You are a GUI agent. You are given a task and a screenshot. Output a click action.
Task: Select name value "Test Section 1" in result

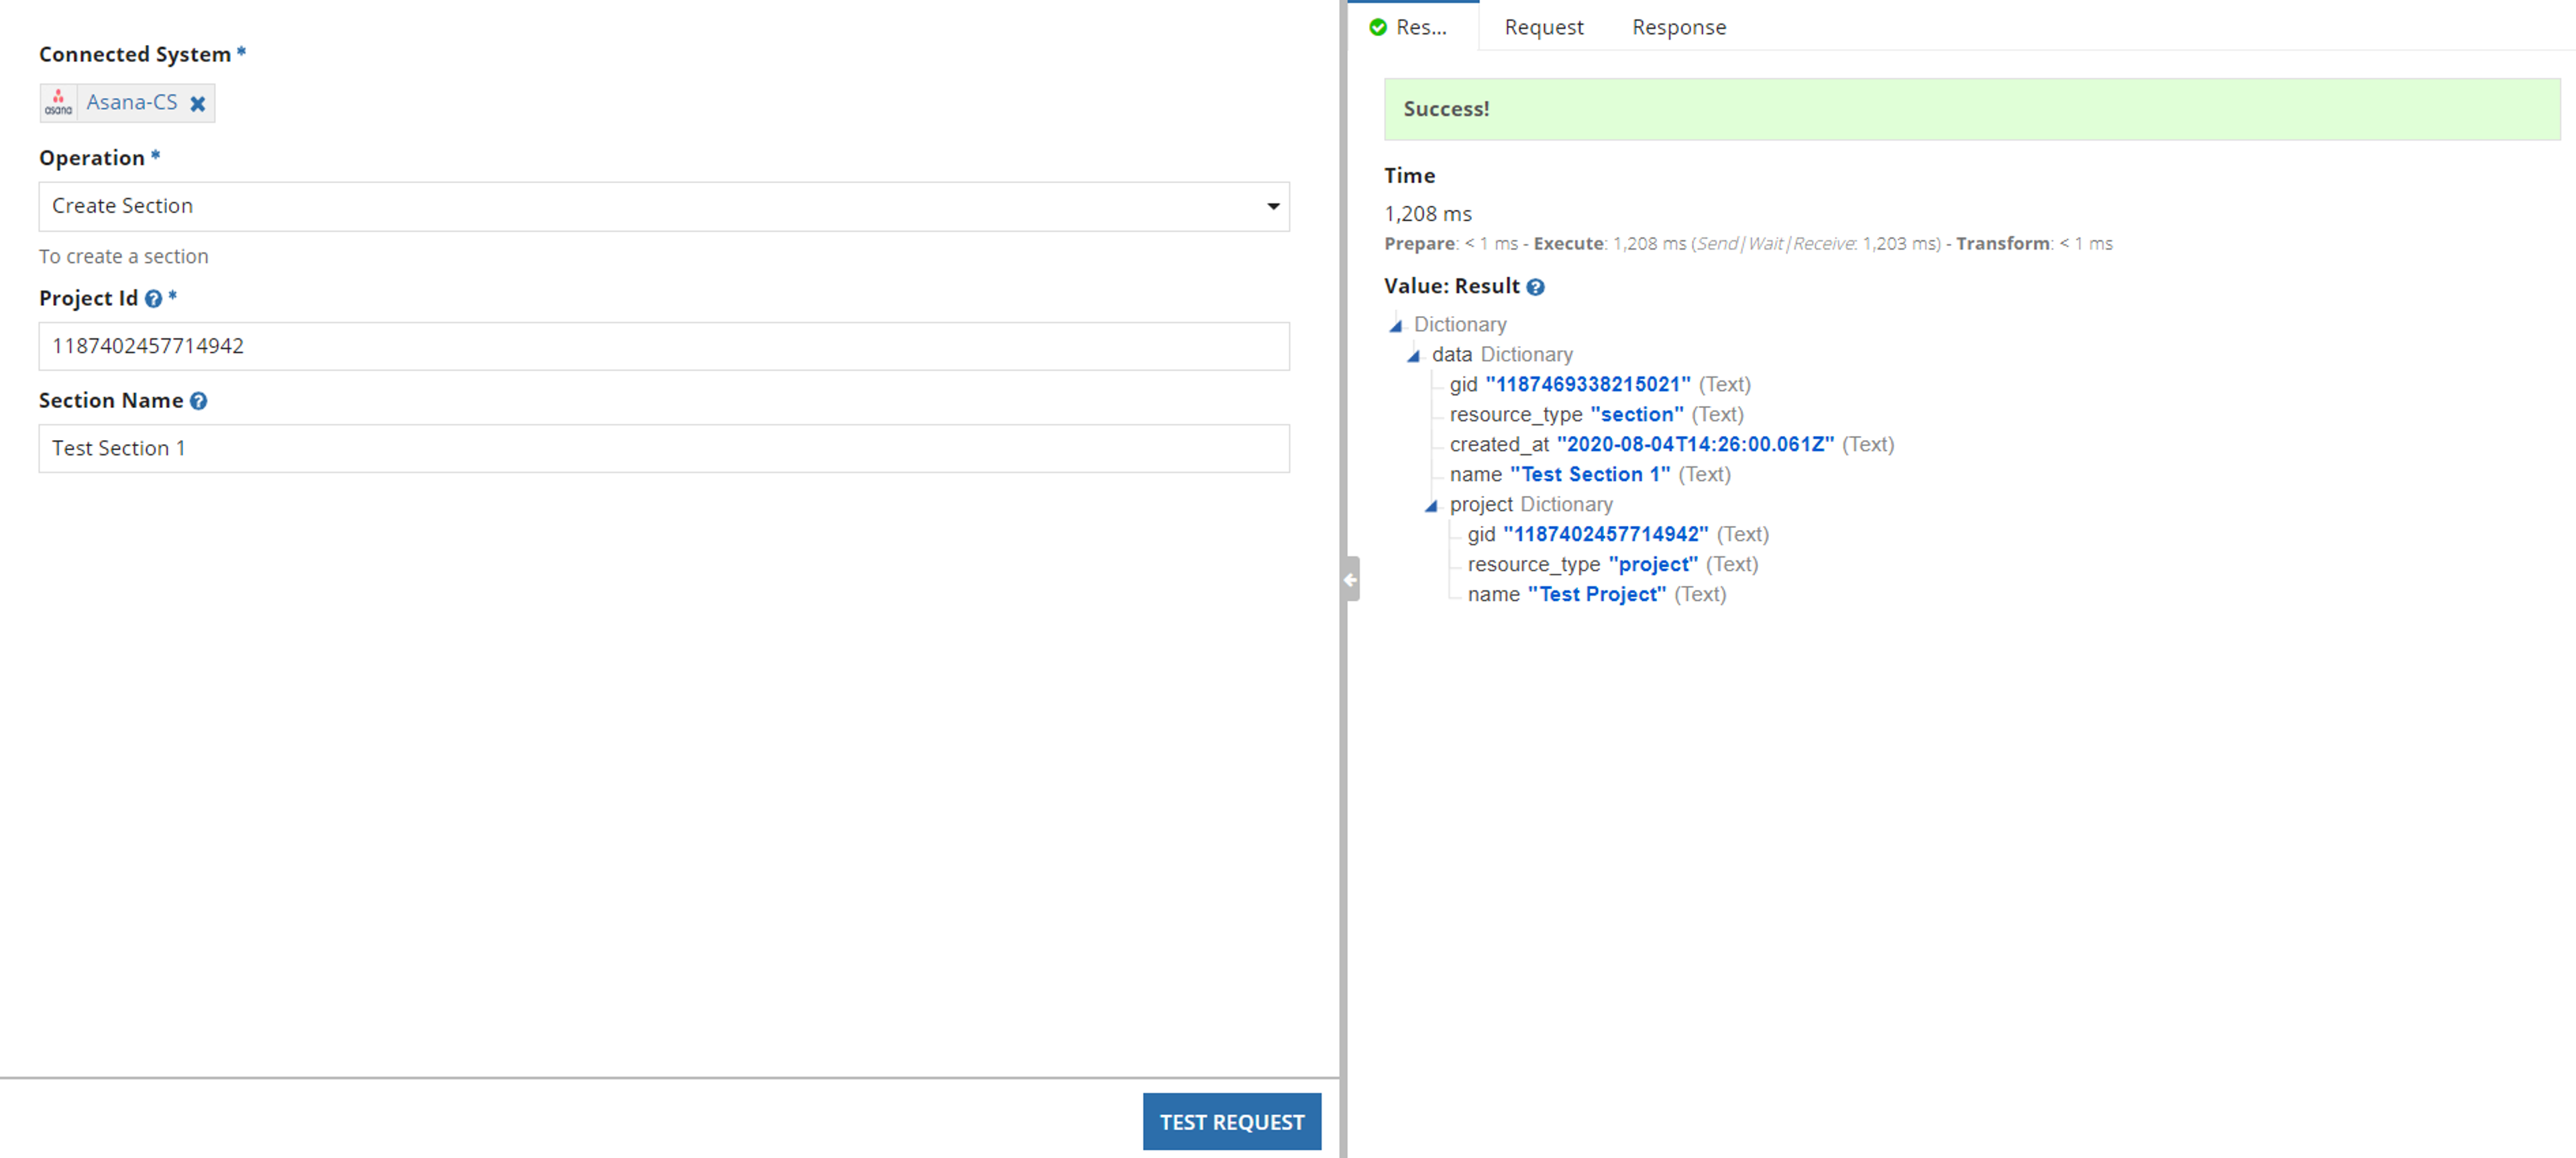coord(1590,474)
